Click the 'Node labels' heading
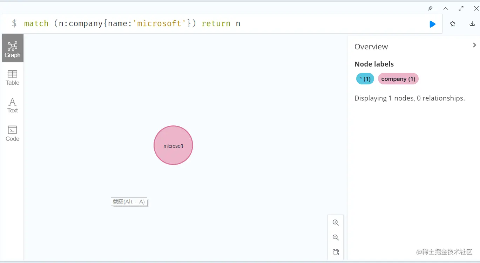This screenshot has height=263, width=480. (374, 64)
